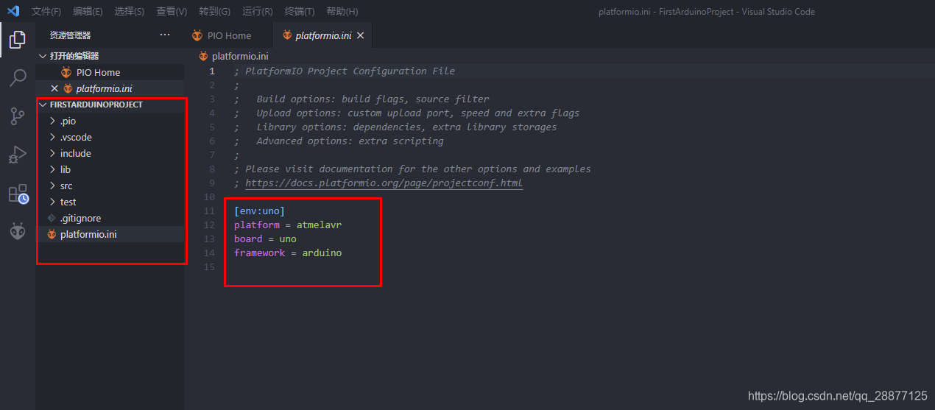The height and width of the screenshot is (410, 935).
Task: Open the Explorer view in activity bar
Action: click(18, 40)
